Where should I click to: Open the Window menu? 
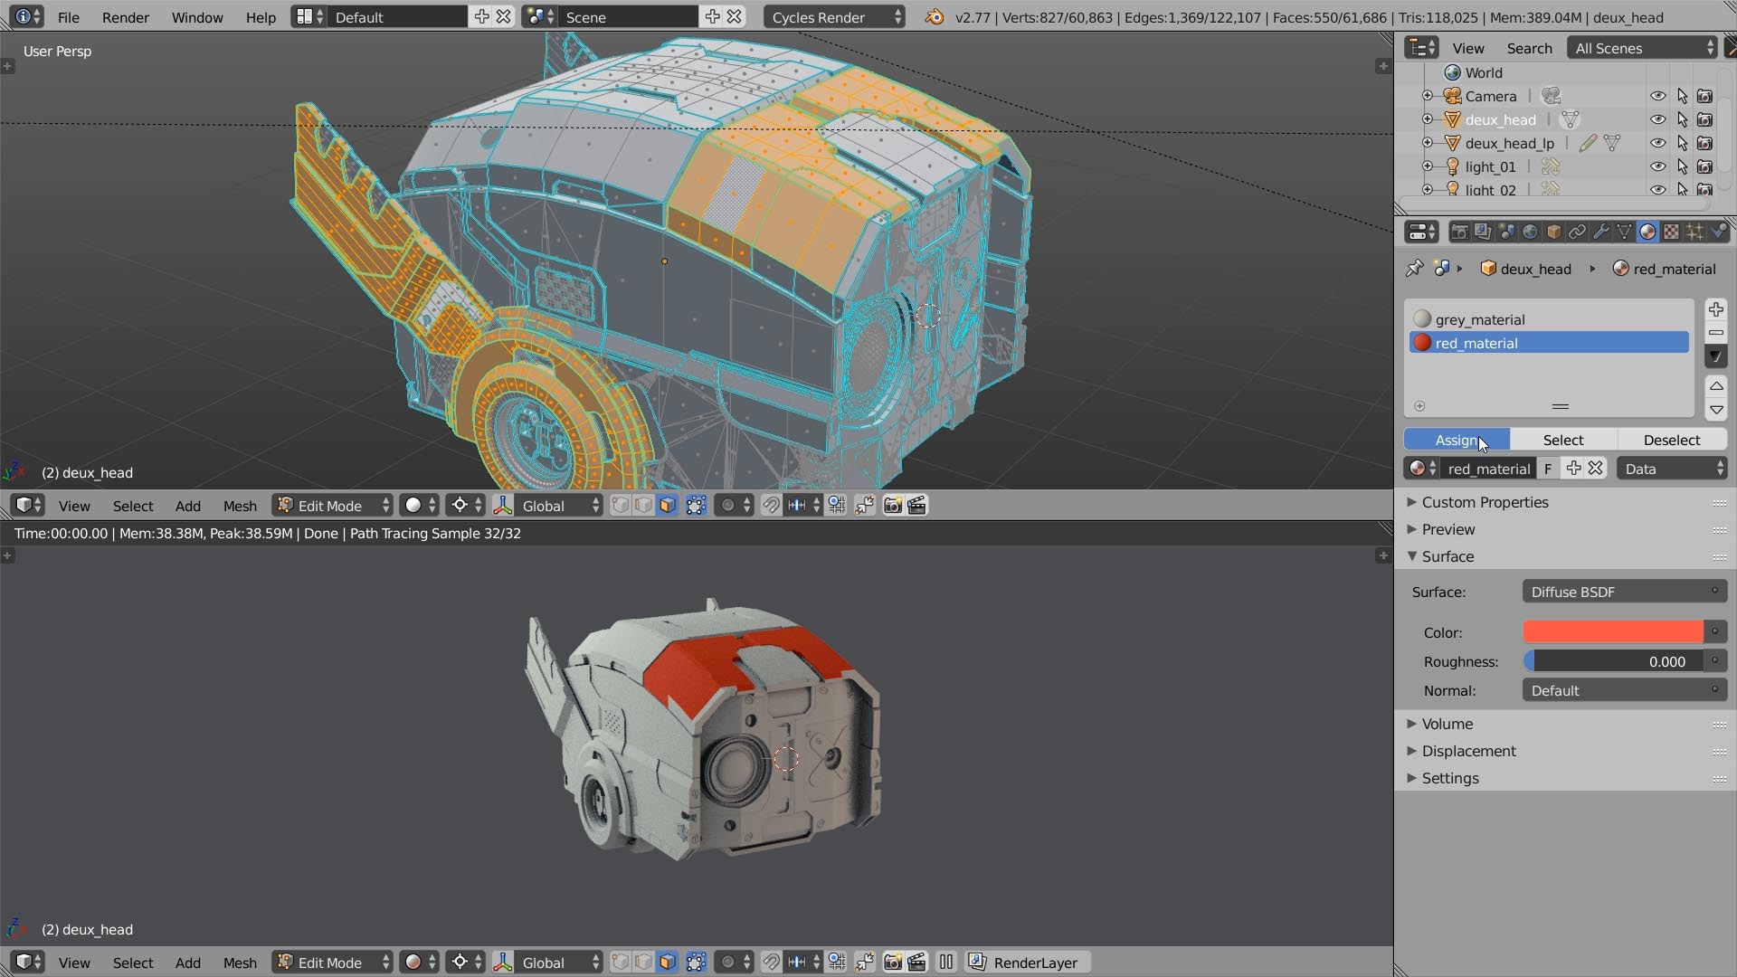pos(197,17)
